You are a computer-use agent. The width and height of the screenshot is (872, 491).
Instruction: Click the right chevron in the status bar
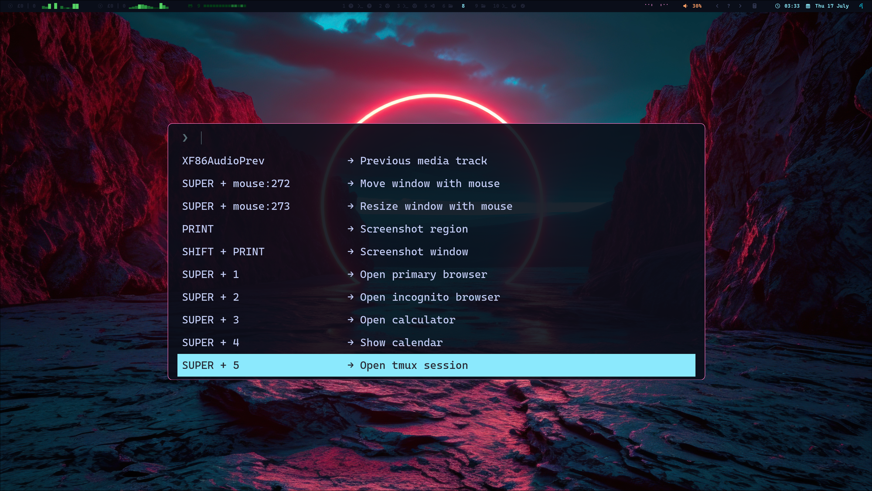coord(740,6)
